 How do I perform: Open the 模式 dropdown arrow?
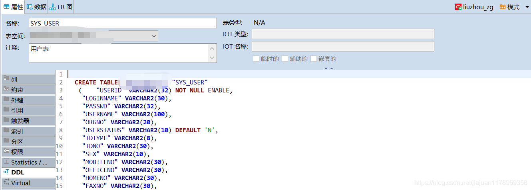click(x=527, y=7)
